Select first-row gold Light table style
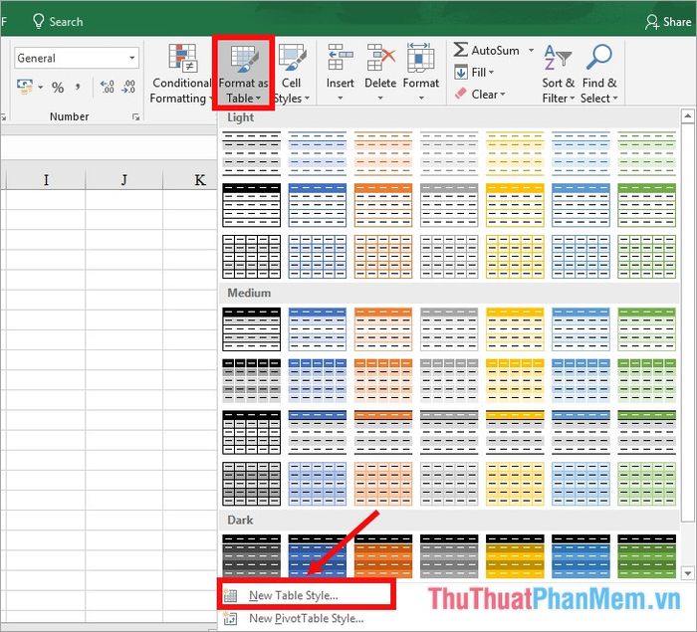 [515, 153]
